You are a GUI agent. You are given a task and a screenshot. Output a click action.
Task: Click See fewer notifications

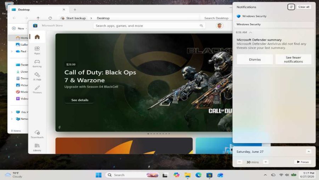293,59
